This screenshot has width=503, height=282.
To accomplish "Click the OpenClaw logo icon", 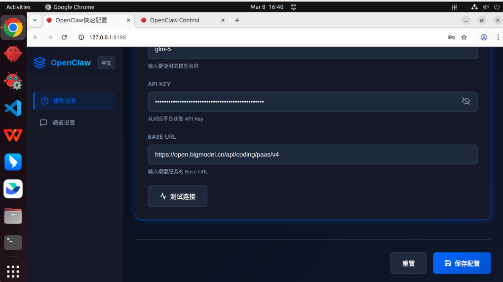I will [x=39, y=63].
